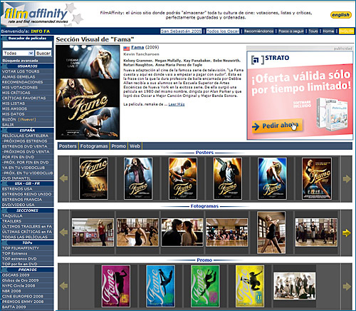The height and width of the screenshot is (311, 356).
Task: Switch to the Fotogramas tab
Action: pyautogui.click(x=94, y=146)
